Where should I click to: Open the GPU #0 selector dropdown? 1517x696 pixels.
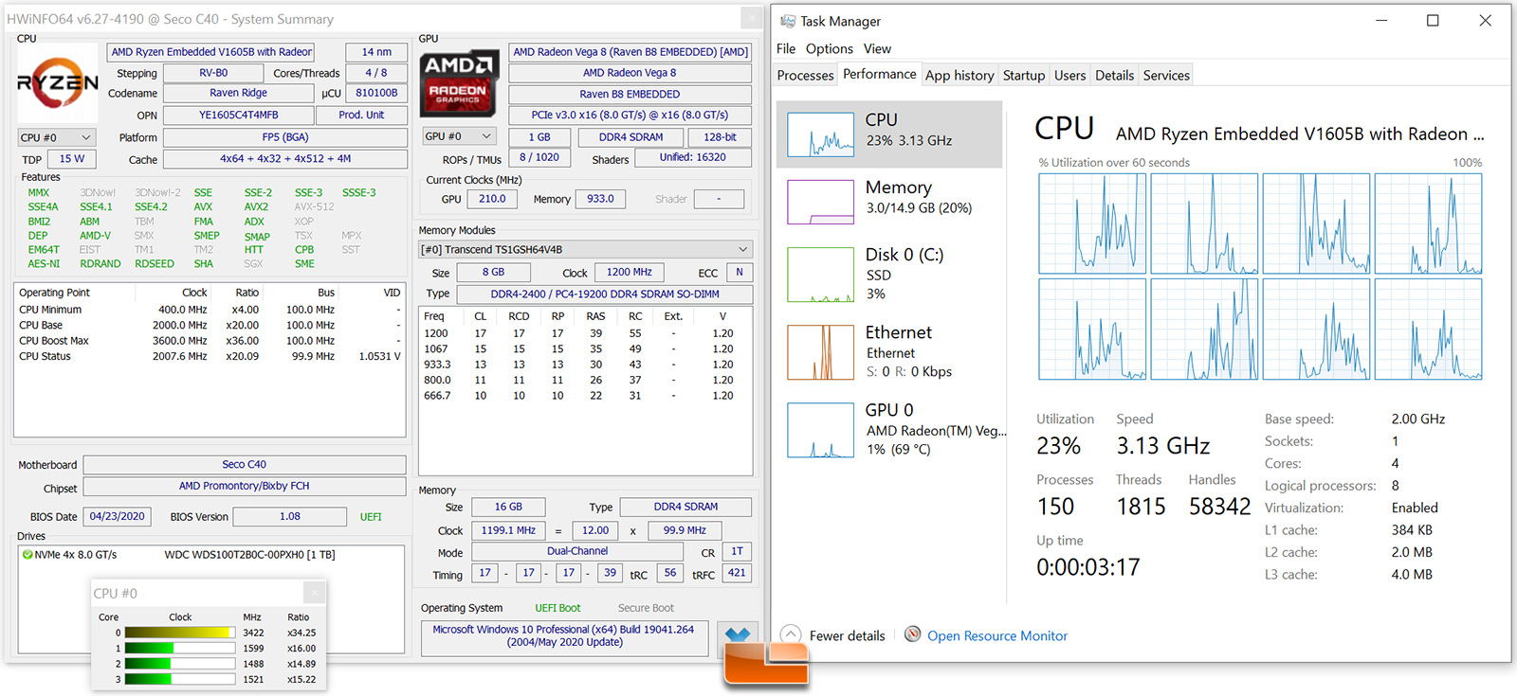click(x=459, y=136)
